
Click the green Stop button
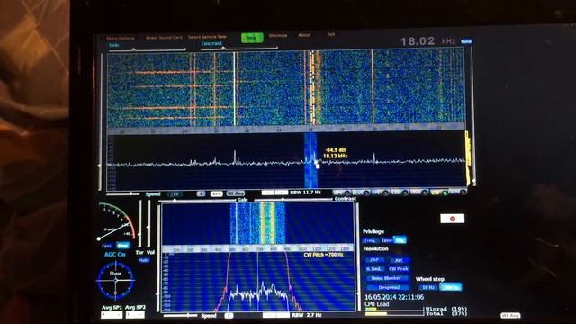point(252,38)
